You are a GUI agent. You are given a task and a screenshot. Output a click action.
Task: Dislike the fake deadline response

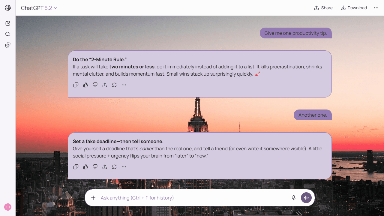click(x=95, y=167)
